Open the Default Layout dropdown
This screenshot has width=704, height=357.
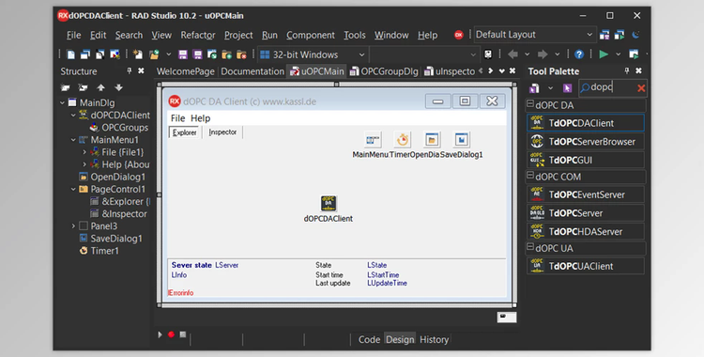tap(589, 35)
